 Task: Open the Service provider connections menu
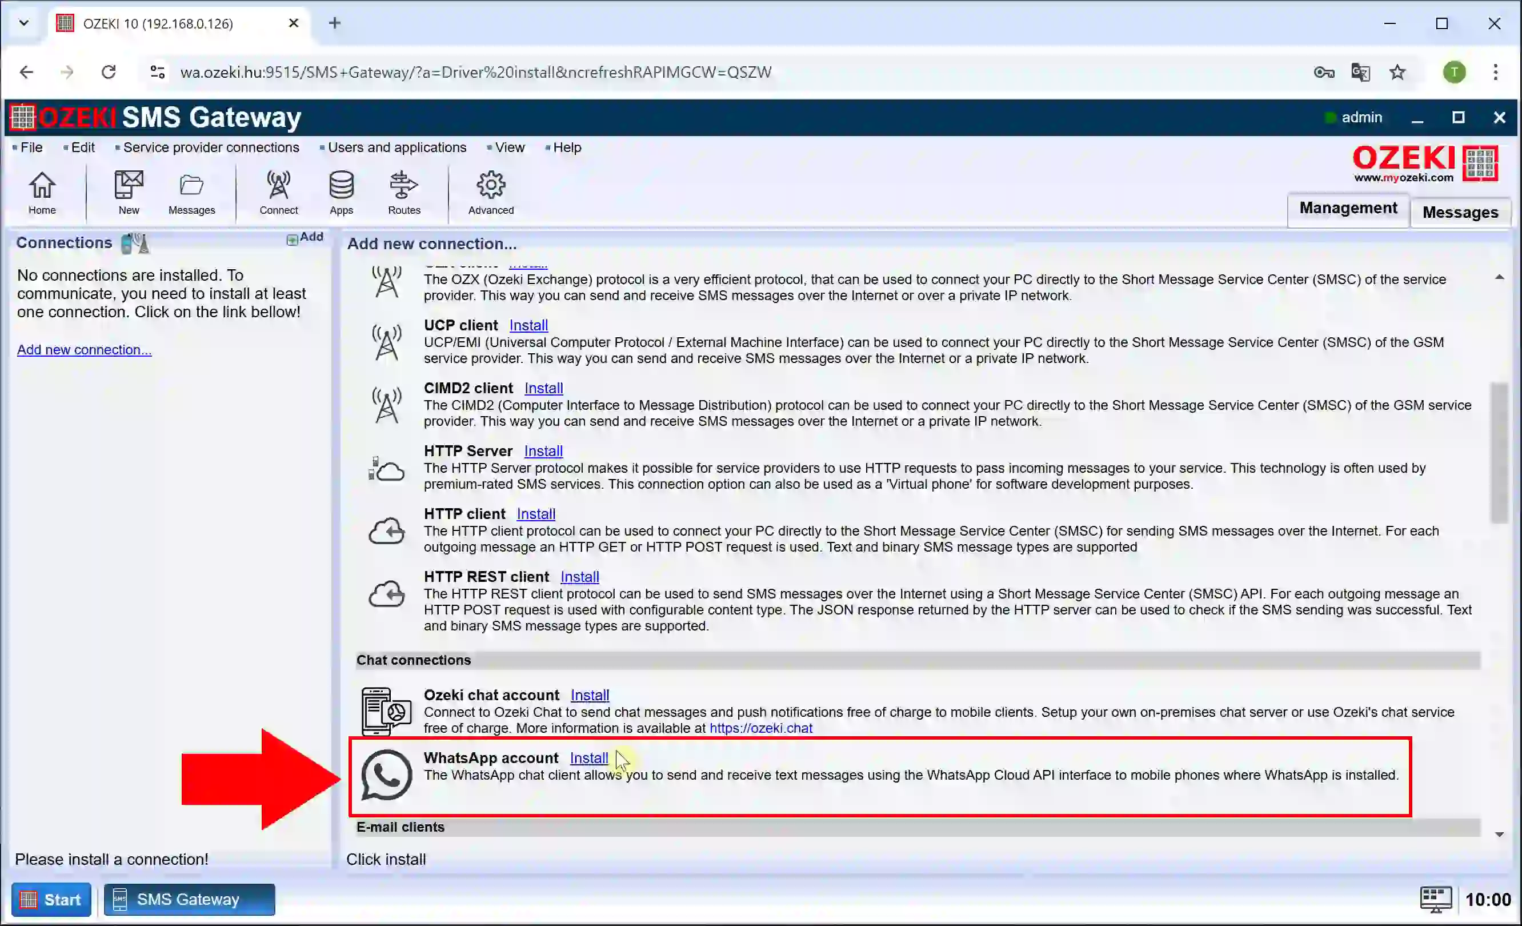point(211,147)
